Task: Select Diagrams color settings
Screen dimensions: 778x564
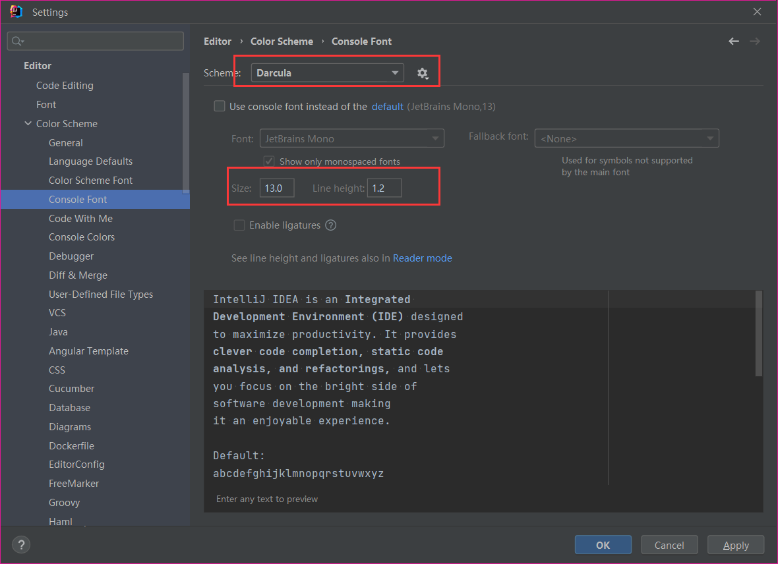Action: coord(70,426)
